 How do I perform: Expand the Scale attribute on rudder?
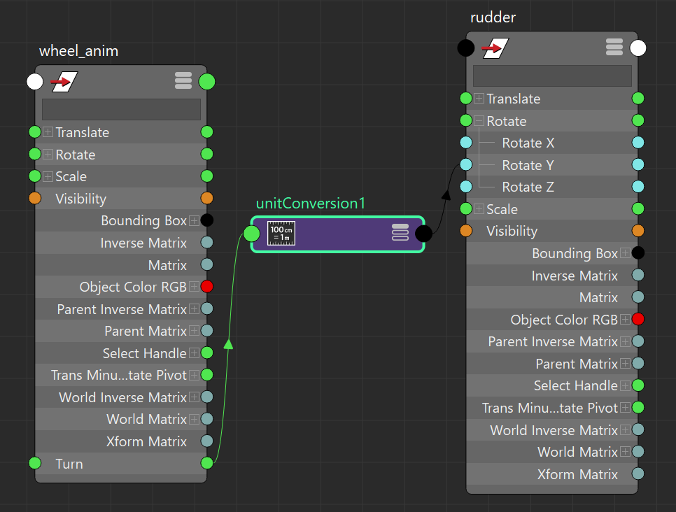[479, 209]
